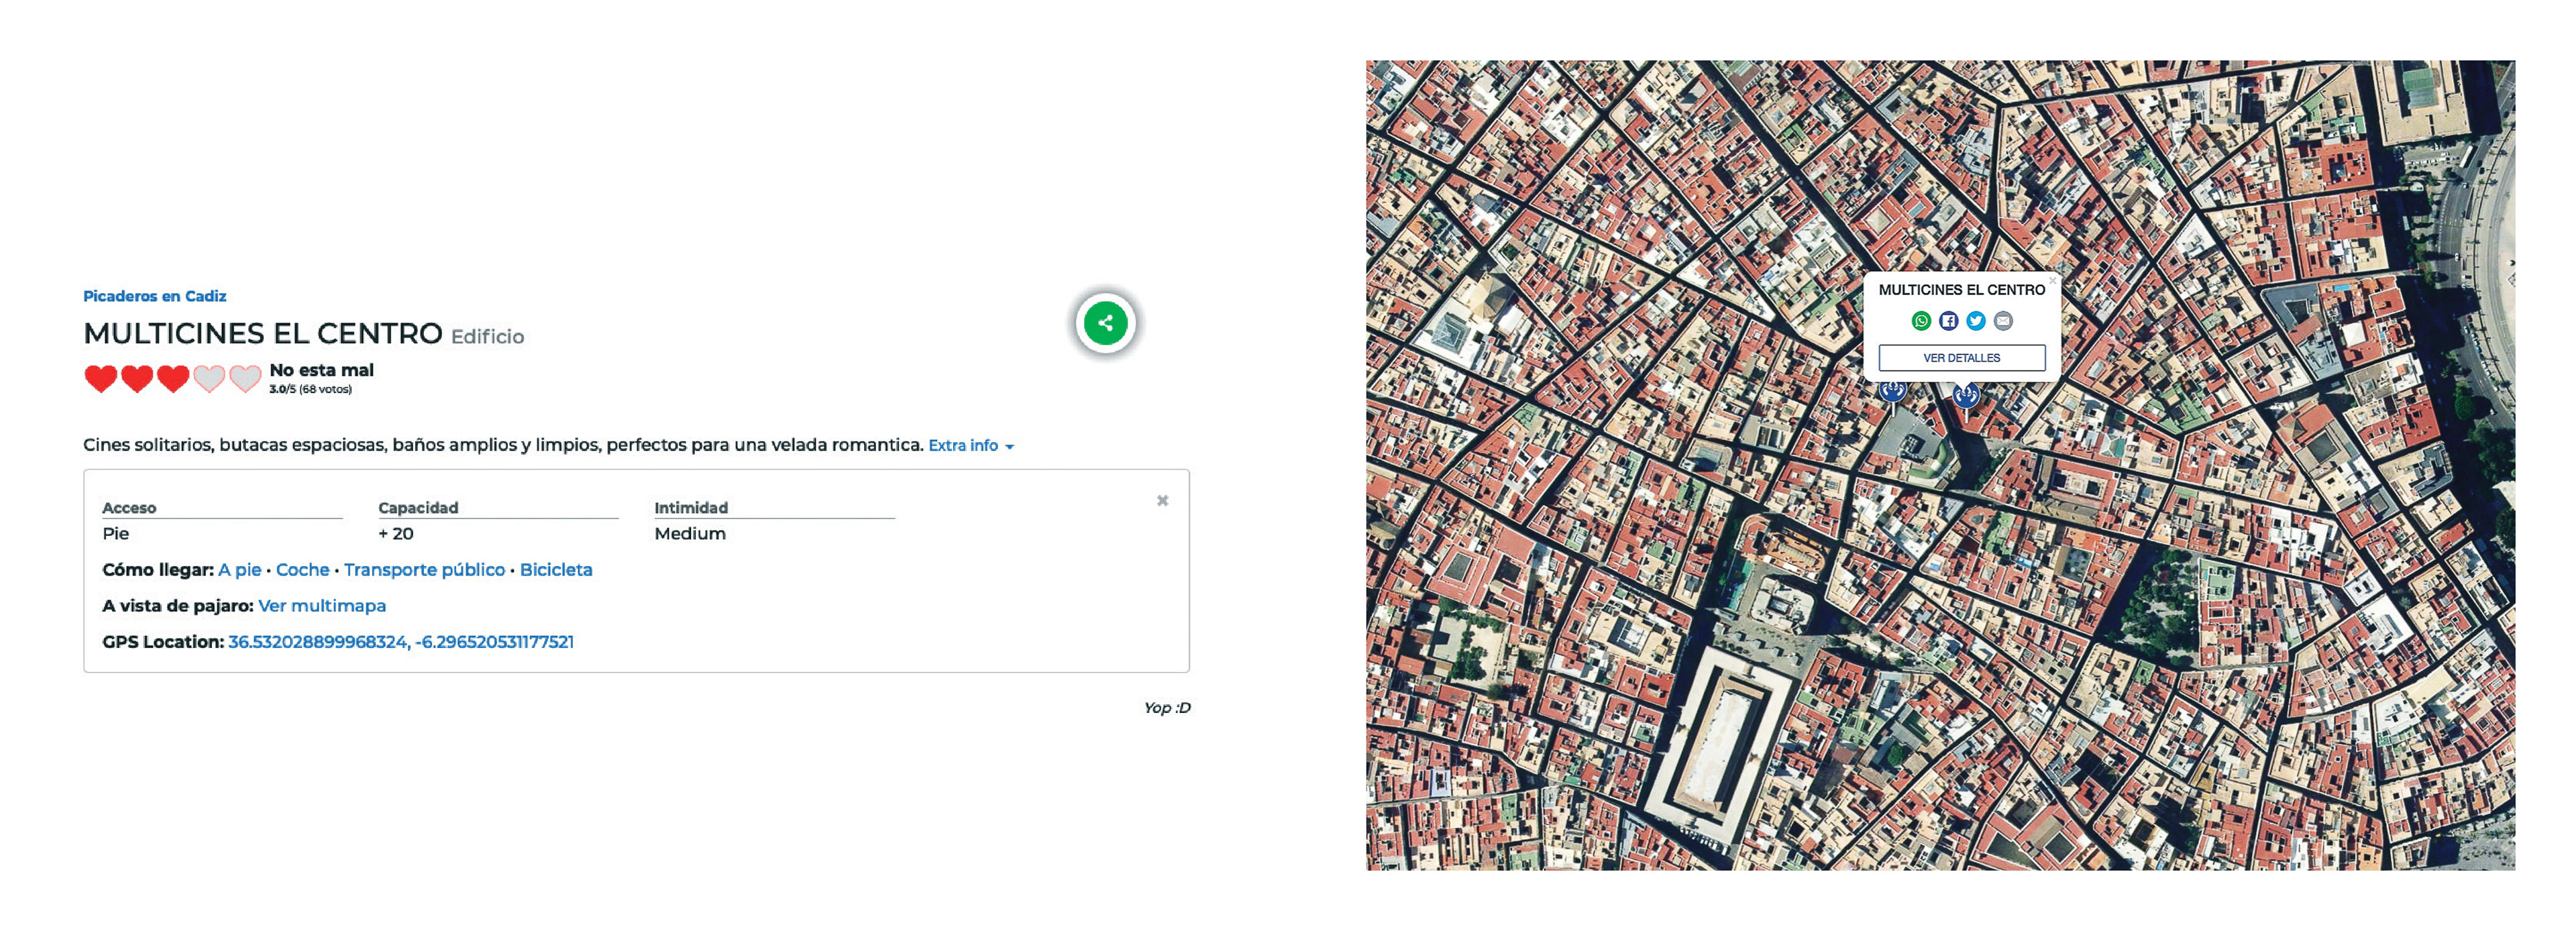Rate with the fourth heart

coord(209,379)
